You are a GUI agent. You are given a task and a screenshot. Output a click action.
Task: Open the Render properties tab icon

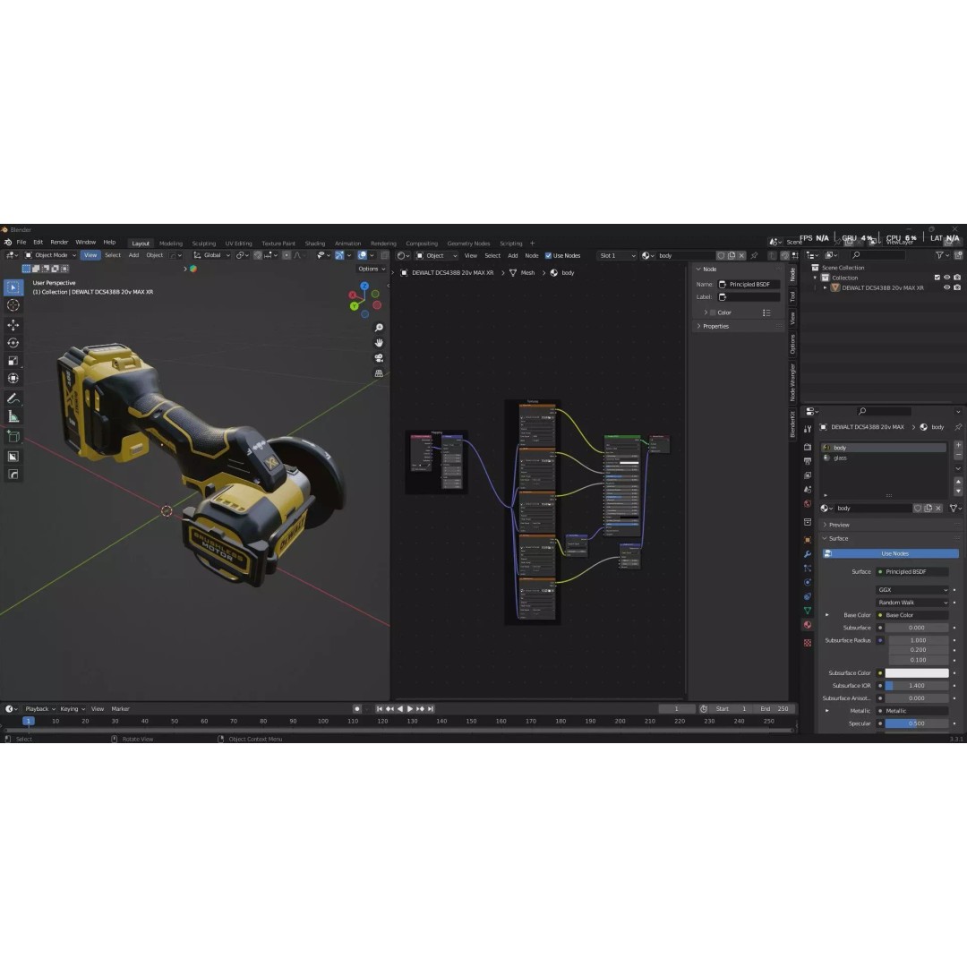tap(808, 447)
